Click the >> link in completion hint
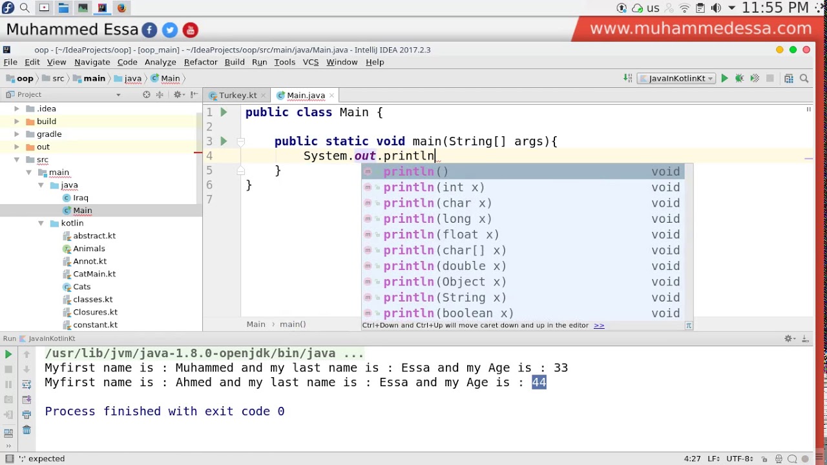827x465 pixels. [599, 325]
